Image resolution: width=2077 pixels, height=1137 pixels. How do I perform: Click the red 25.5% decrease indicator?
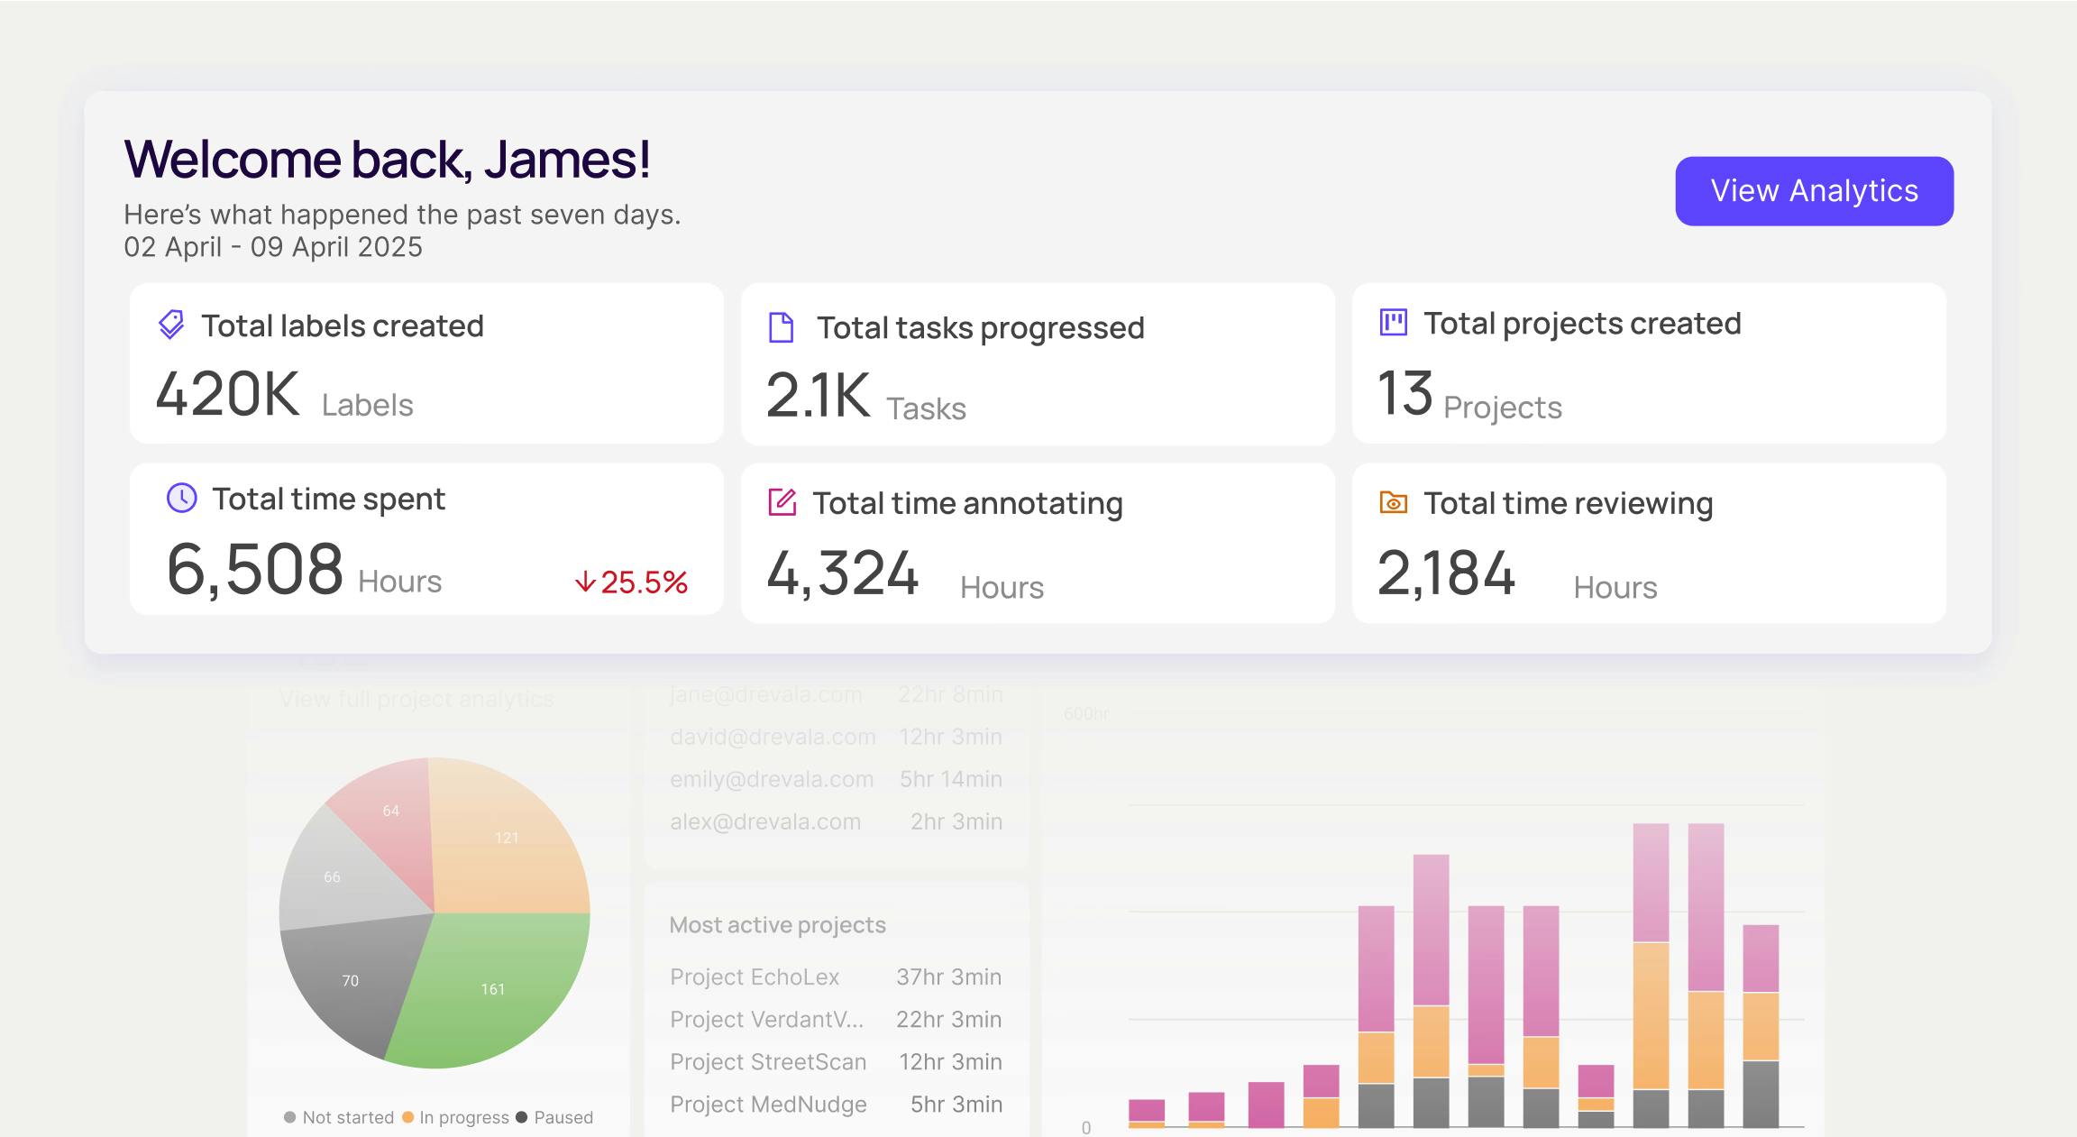coord(630,582)
